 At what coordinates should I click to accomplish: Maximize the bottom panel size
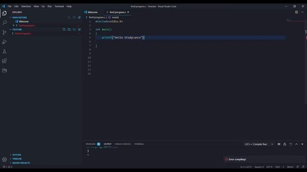tap(296, 144)
